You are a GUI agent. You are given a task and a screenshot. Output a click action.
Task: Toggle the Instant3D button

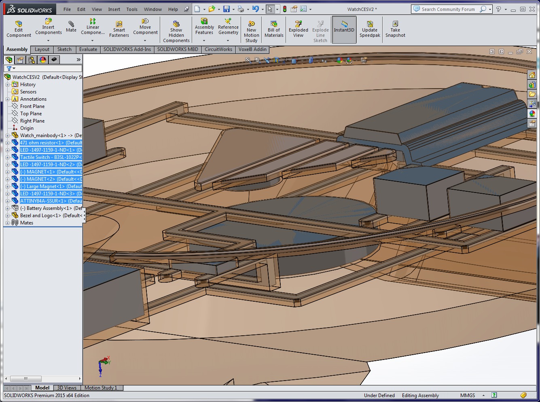pos(344,30)
